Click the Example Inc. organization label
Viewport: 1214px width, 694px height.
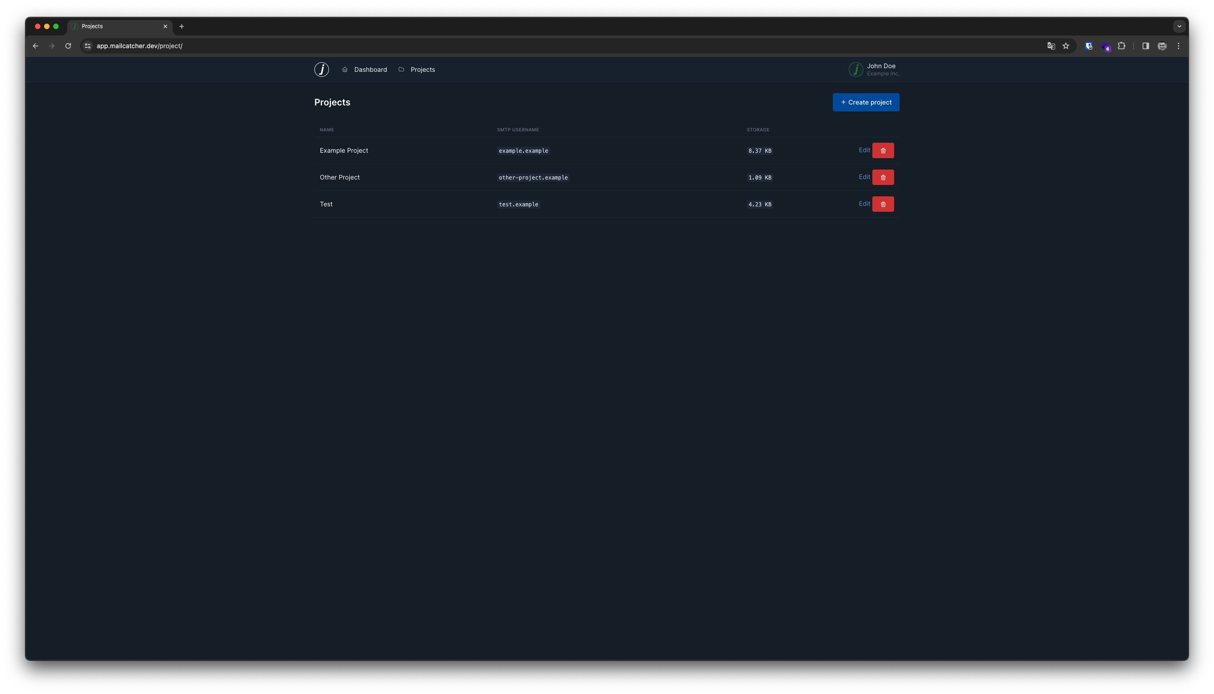[883, 74]
